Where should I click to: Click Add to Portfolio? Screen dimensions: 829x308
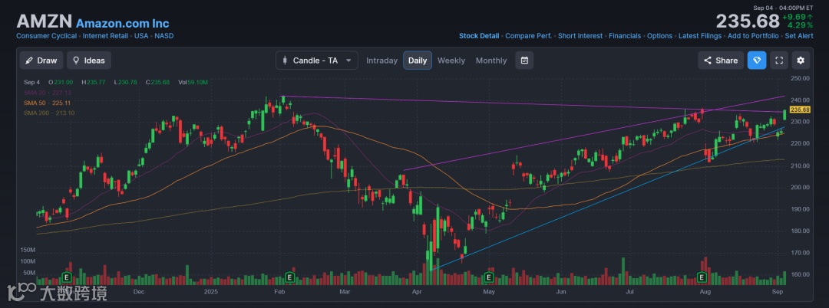coord(753,36)
